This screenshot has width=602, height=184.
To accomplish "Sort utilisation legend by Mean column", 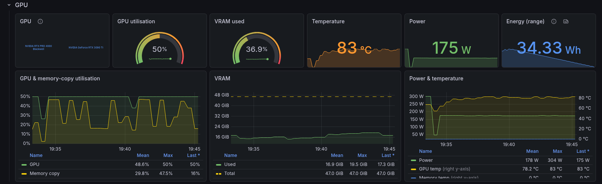I will (143, 155).
